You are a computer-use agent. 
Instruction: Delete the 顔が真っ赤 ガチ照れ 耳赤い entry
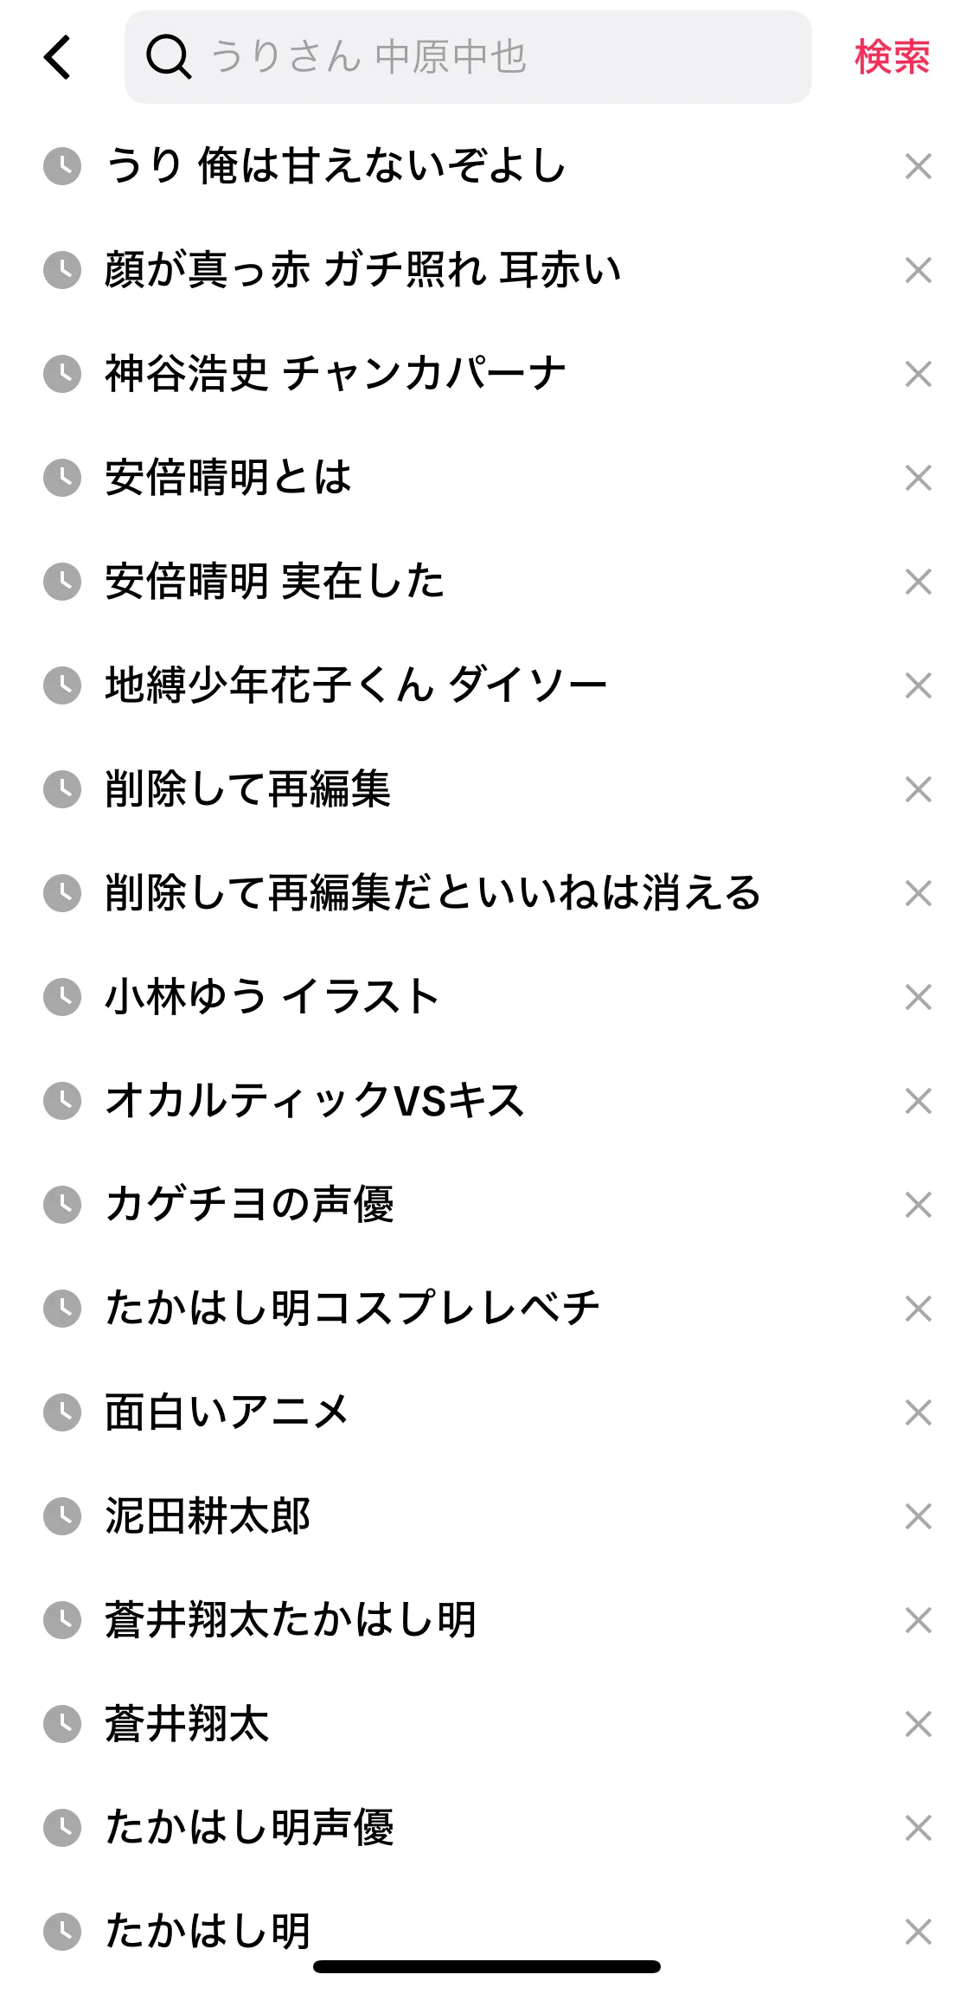click(918, 270)
